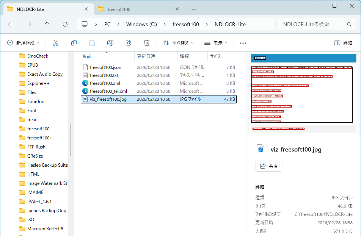Click the 共有 share button in details pane
The height and width of the screenshot is (236, 361).
269,166
